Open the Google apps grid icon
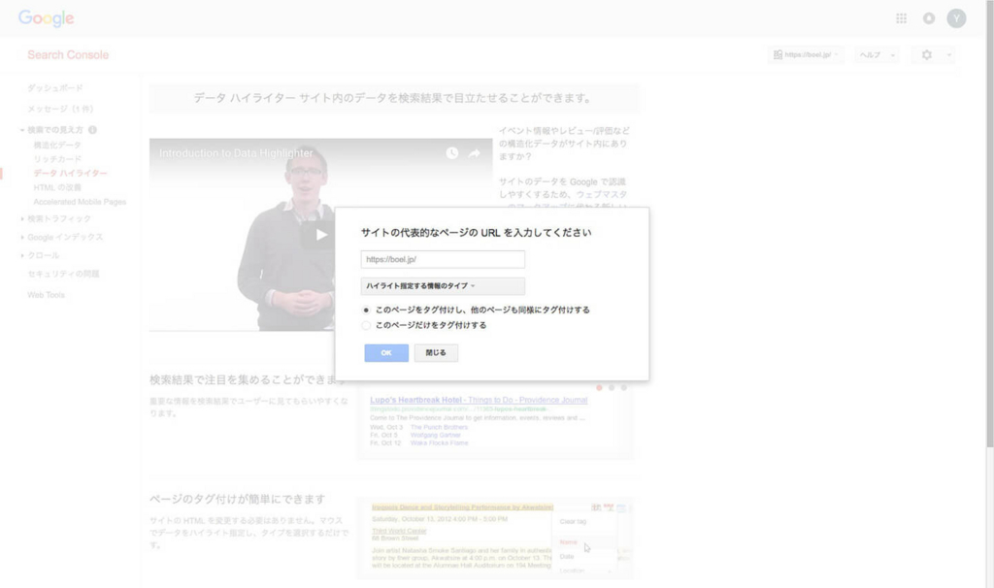 [x=901, y=18]
